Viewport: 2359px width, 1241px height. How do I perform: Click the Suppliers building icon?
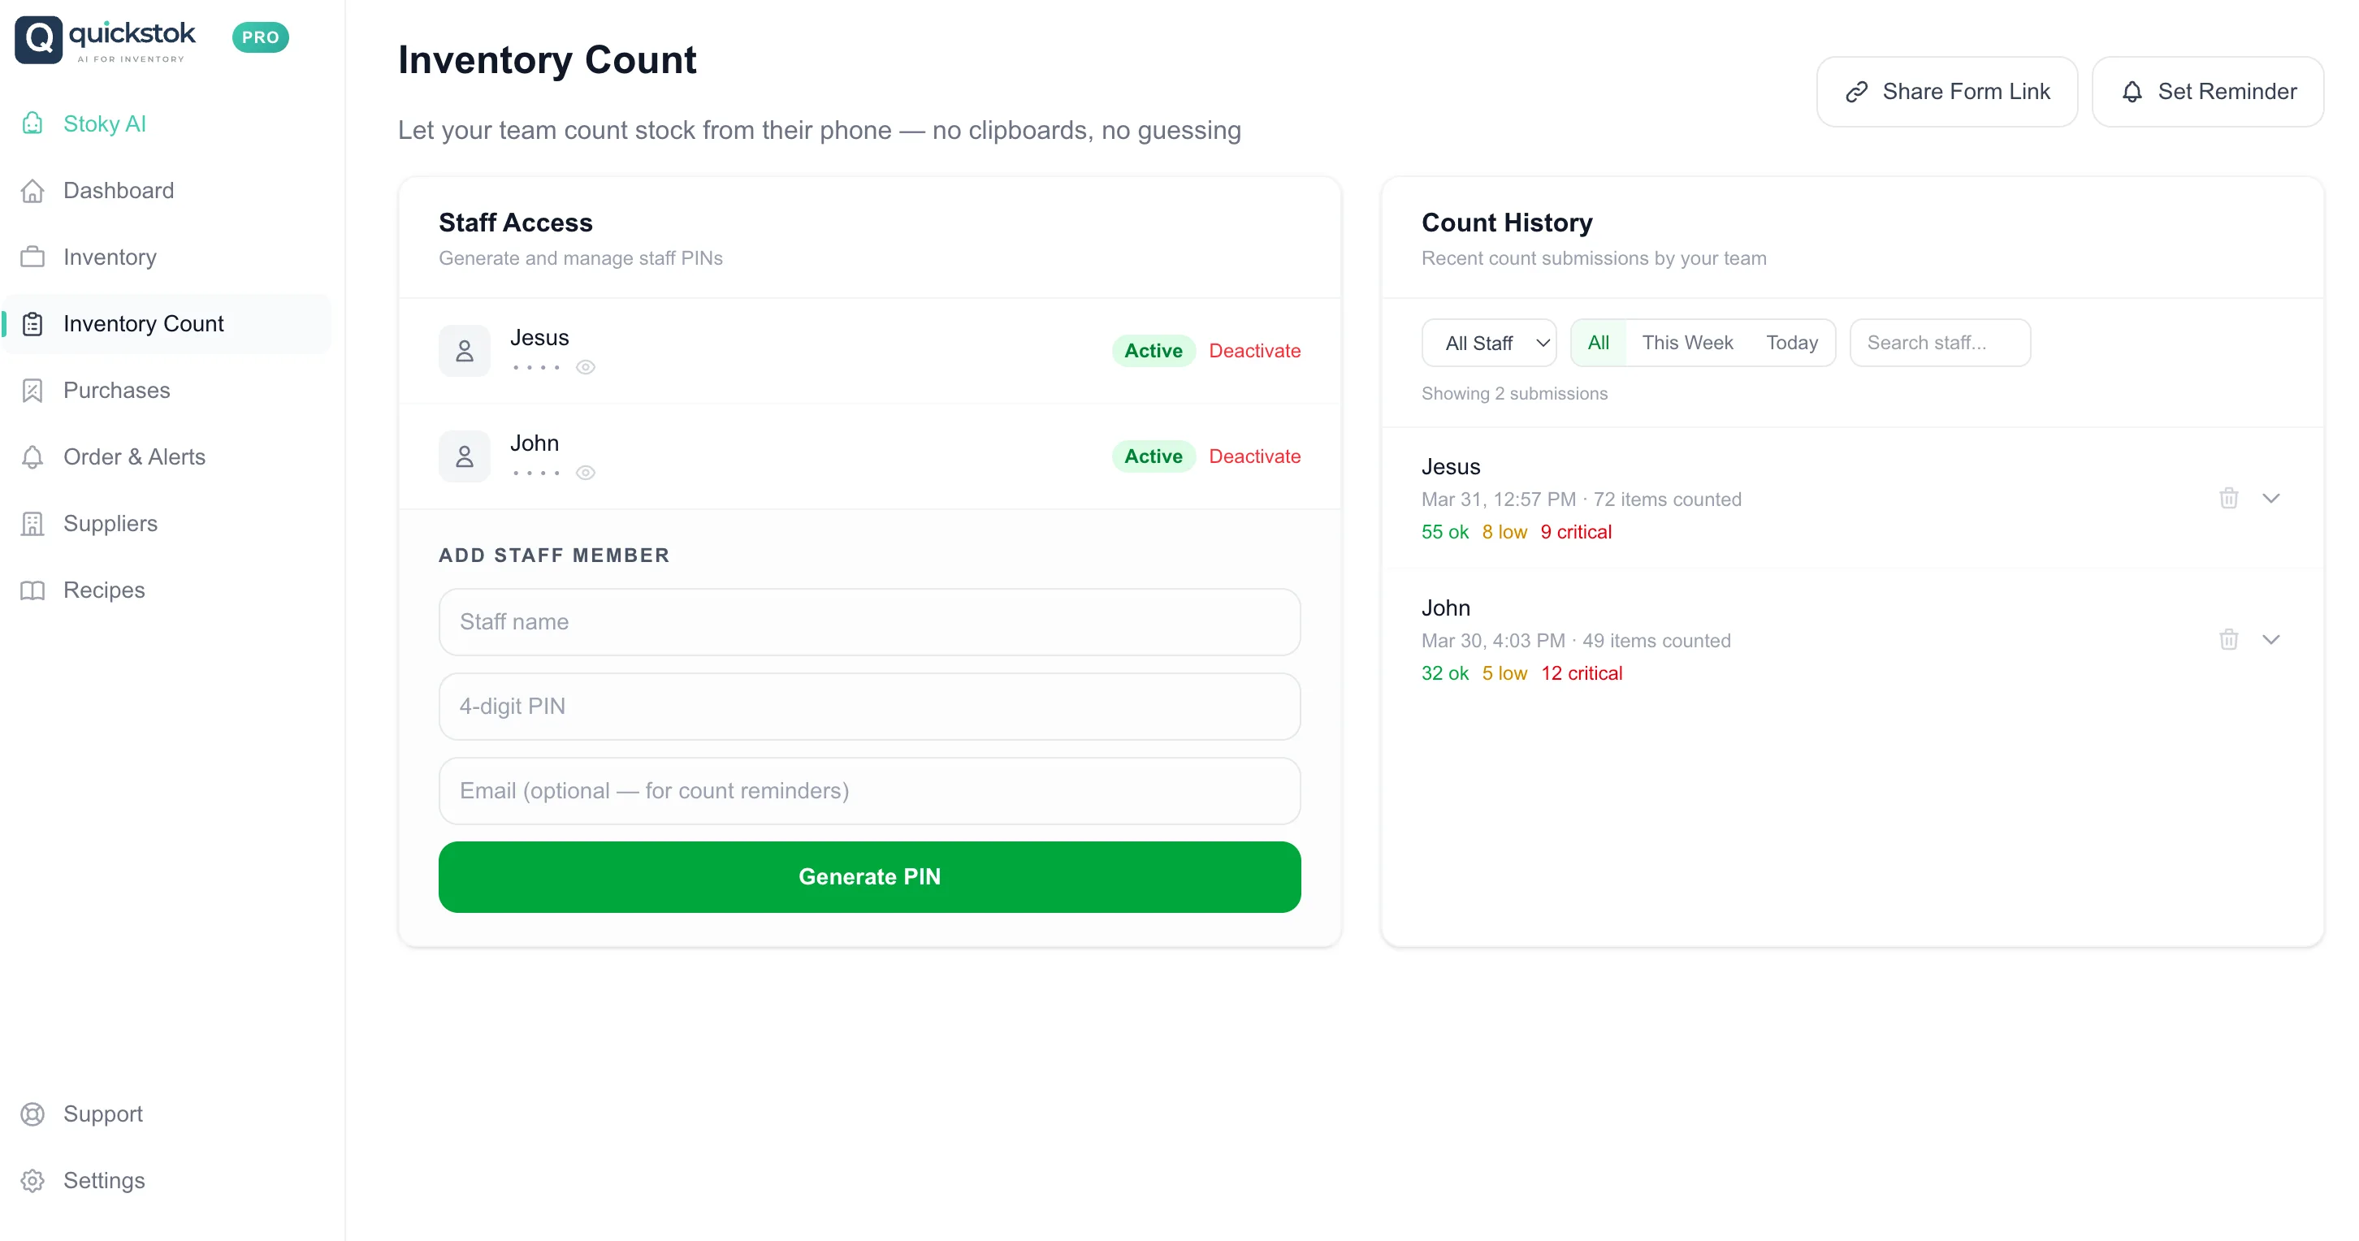[x=33, y=524]
